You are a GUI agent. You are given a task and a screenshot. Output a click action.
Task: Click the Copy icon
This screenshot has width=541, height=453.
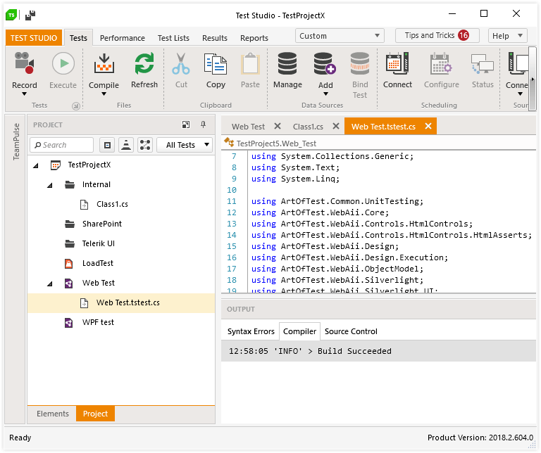216,64
